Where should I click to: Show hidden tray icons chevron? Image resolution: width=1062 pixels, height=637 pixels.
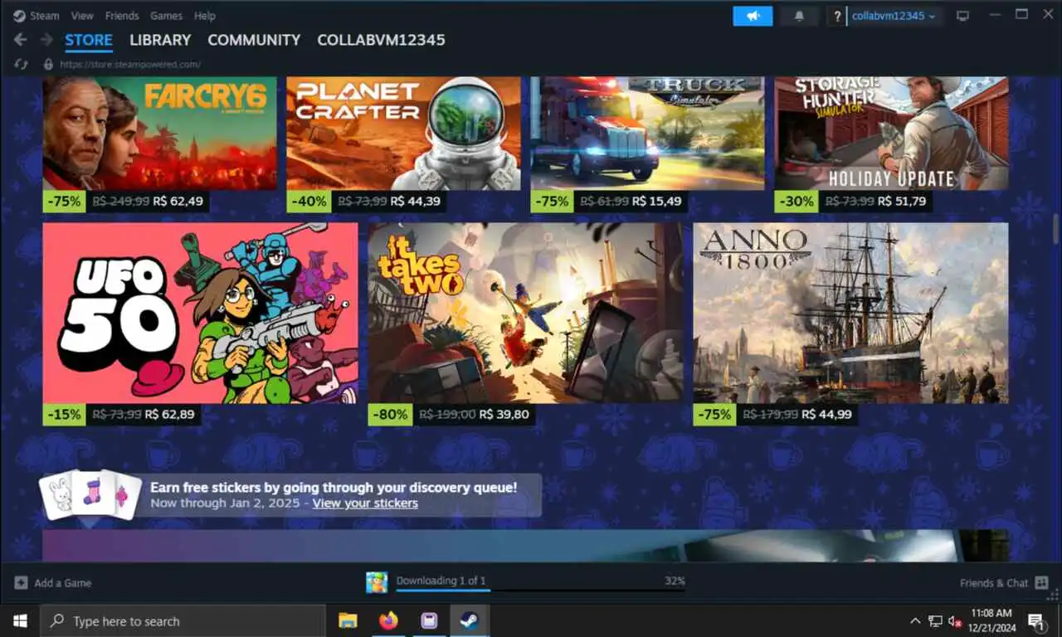click(x=915, y=620)
